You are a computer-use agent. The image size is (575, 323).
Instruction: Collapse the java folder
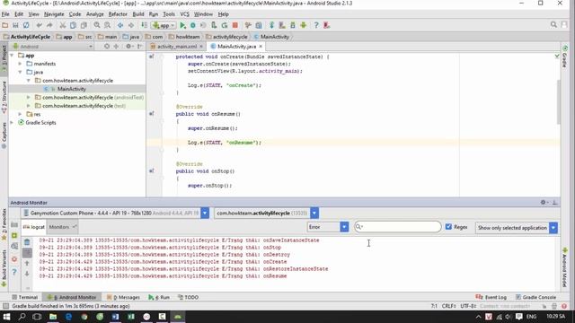pos(20,72)
